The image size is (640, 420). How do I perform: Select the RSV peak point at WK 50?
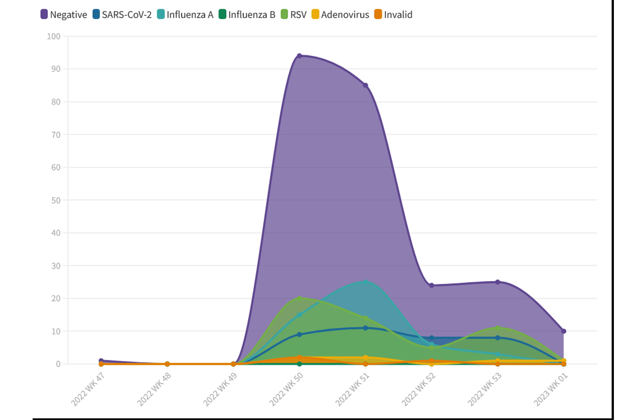pyautogui.click(x=299, y=298)
